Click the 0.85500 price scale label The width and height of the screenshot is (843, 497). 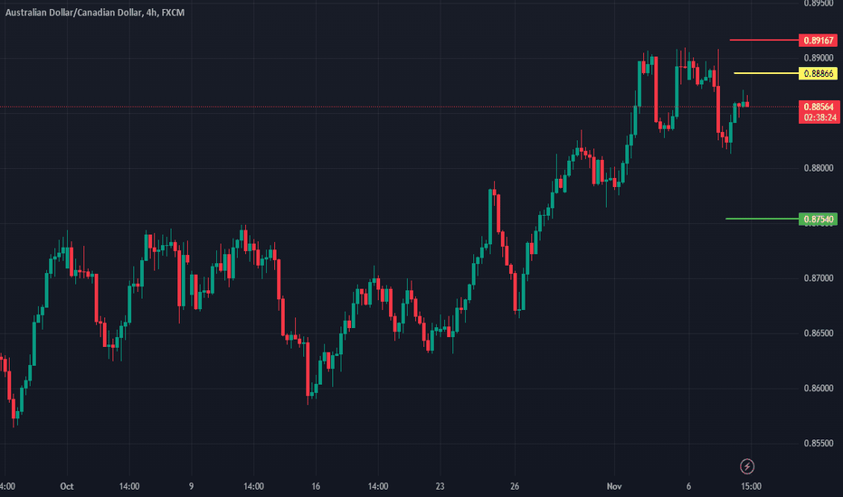[x=819, y=444]
